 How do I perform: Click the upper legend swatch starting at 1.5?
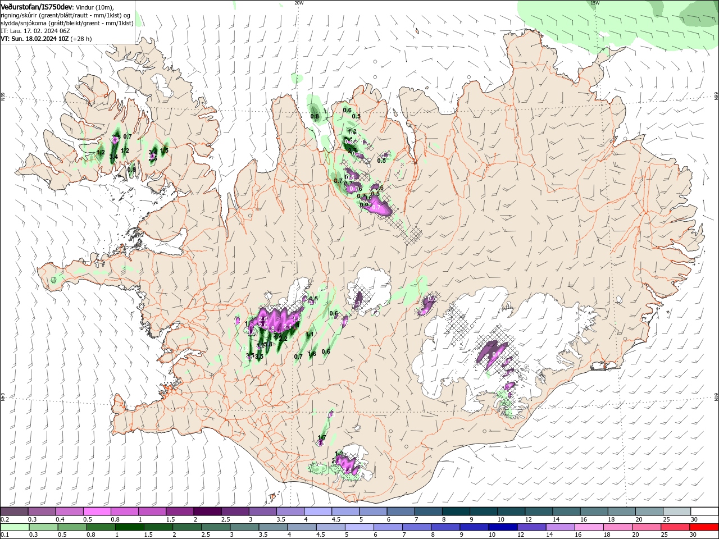click(179, 511)
